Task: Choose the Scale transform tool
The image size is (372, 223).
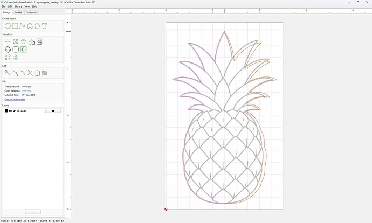Action: pyautogui.click(x=16, y=41)
